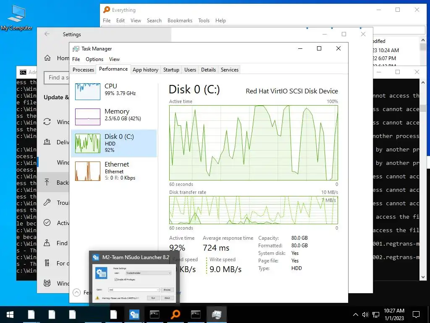Image resolution: width=430 pixels, height=323 pixels.
Task: Switch to the App history tab
Action: point(145,70)
